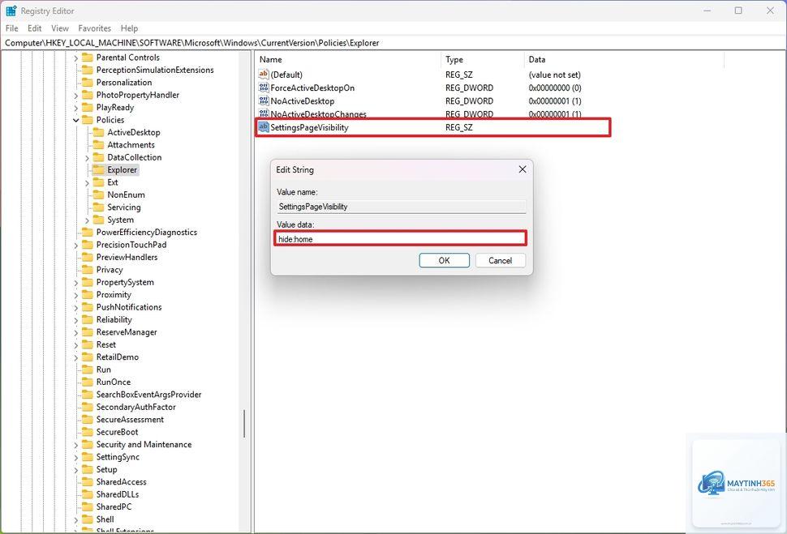Open the Edit menu
The height and width of the screenshot is (534, 787).
[x=35, y=28]
